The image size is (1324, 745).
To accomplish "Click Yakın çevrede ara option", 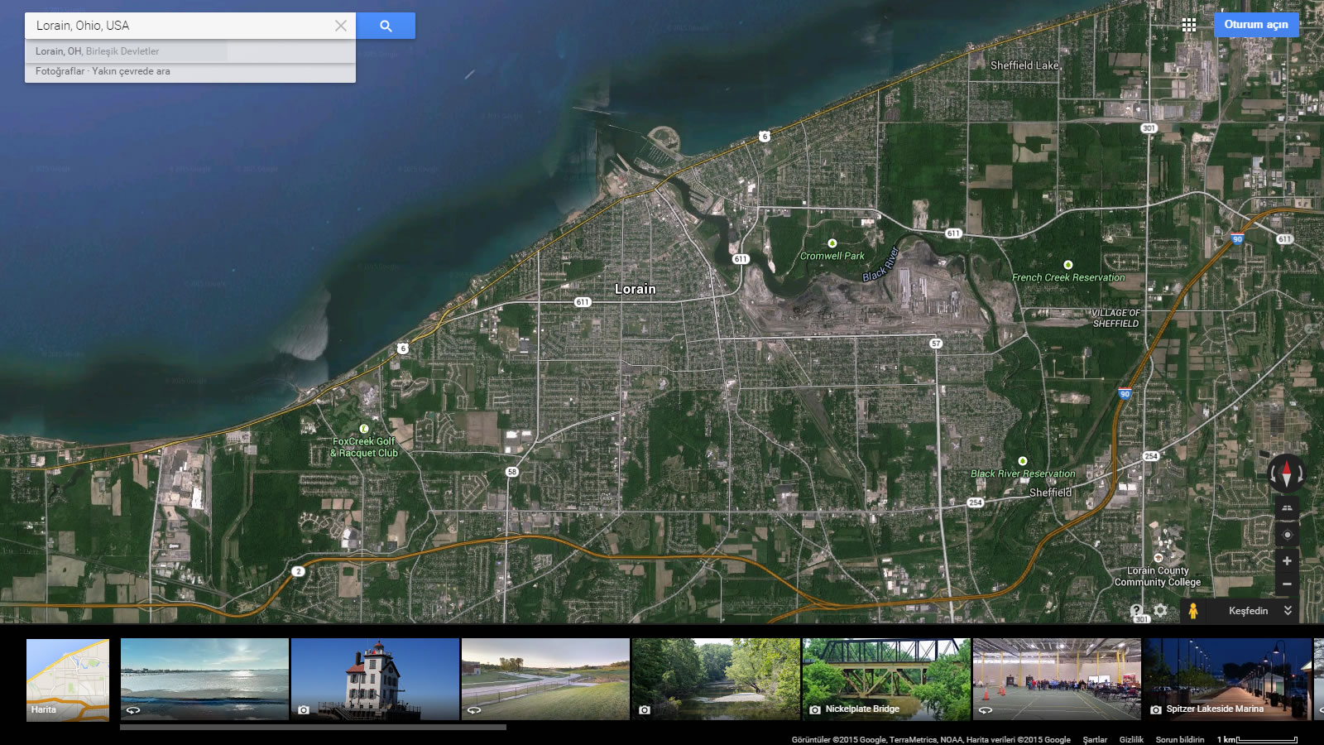I will pyautogui.click(x=131, y=71).
